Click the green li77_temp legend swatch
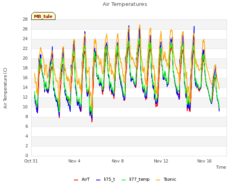The width and height of the screenshot is (250, 187). [124, 180]
